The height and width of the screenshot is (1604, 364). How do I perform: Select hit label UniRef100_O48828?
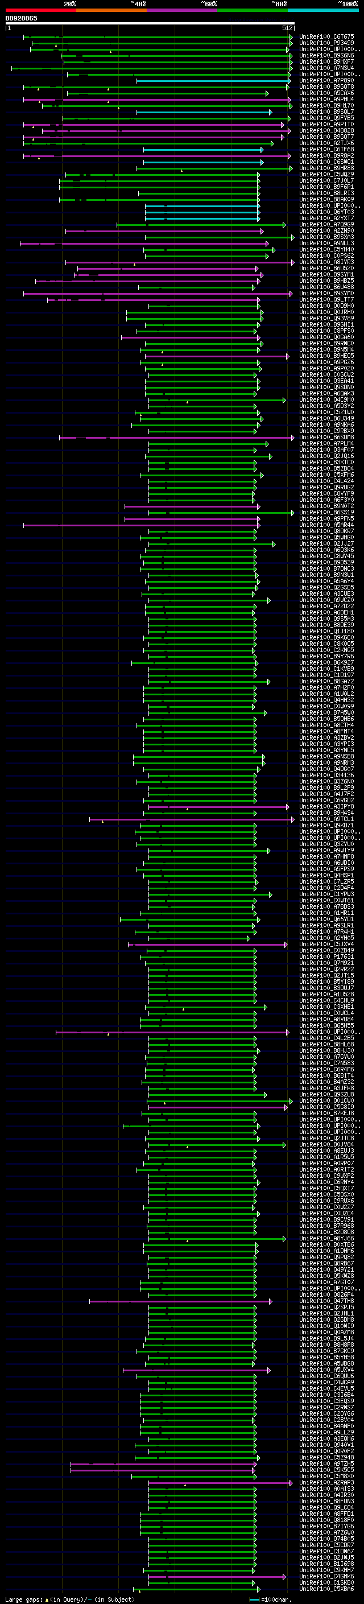[x=326, y=131]
